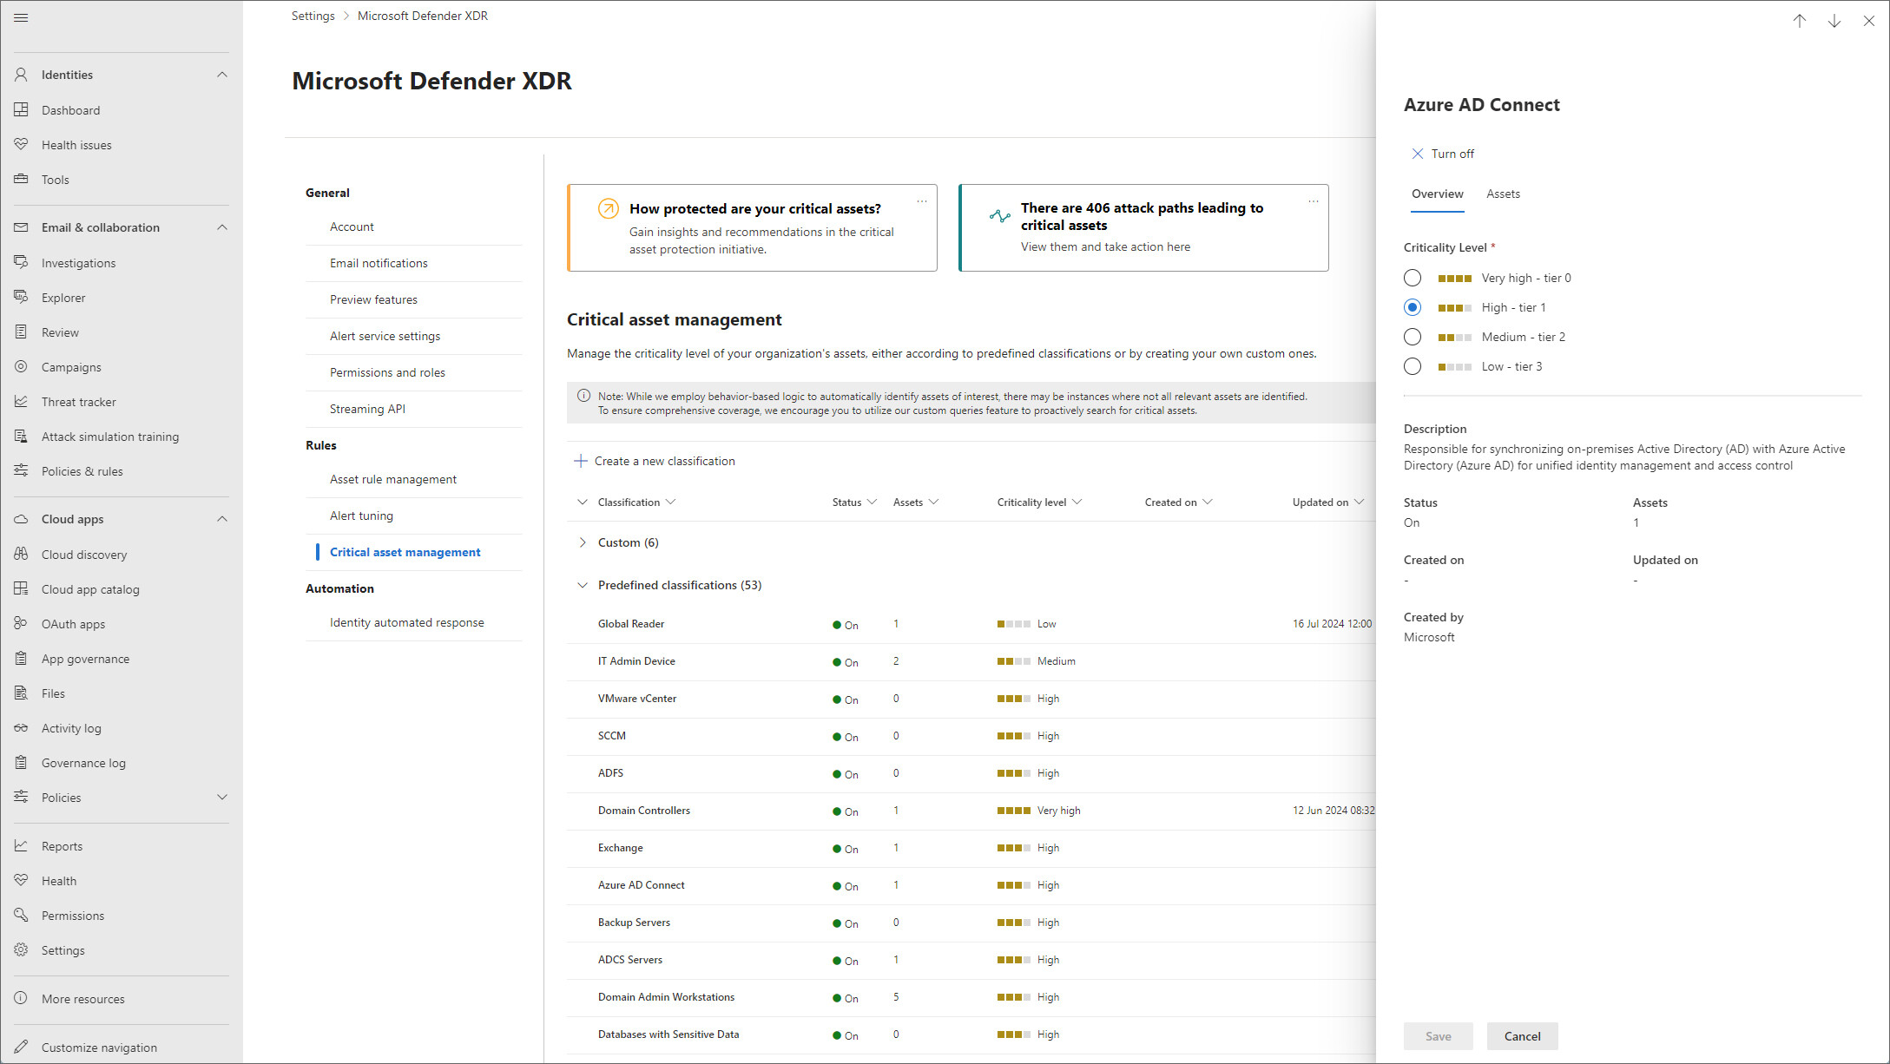Click the Permissions key icon
1890x1064 pixels.
pos(21,916)
